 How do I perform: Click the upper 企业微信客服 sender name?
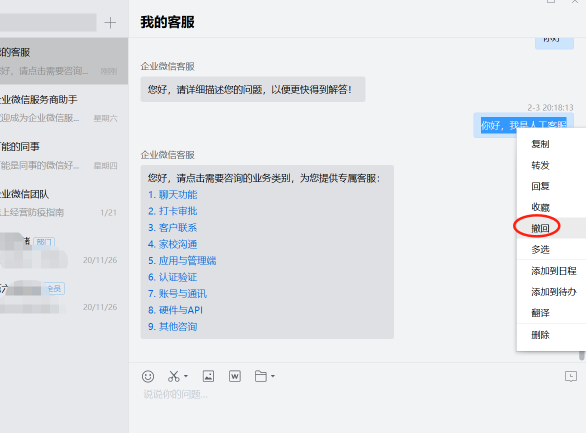point(167,66)
